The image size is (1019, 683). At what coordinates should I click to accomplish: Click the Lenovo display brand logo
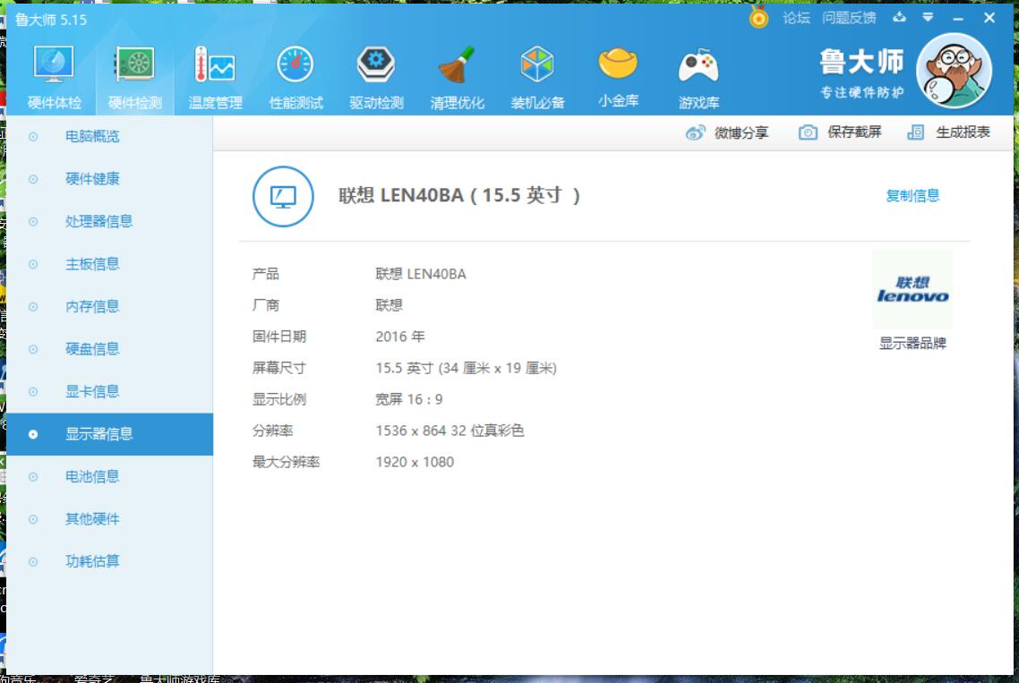tap(912, 290)
